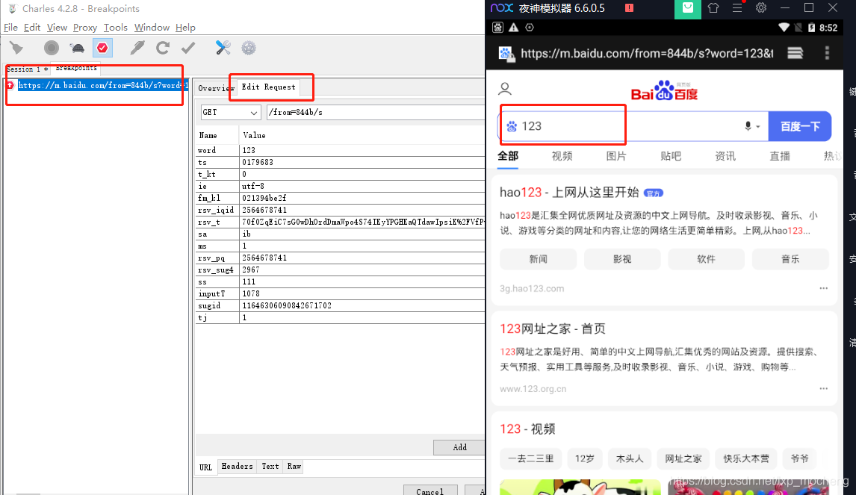
Task: Open the browser tabs stack icon
Action: point(795,53)
